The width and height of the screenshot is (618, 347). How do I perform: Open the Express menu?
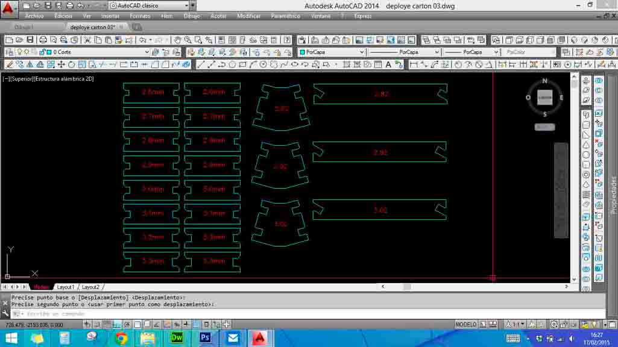363,16
